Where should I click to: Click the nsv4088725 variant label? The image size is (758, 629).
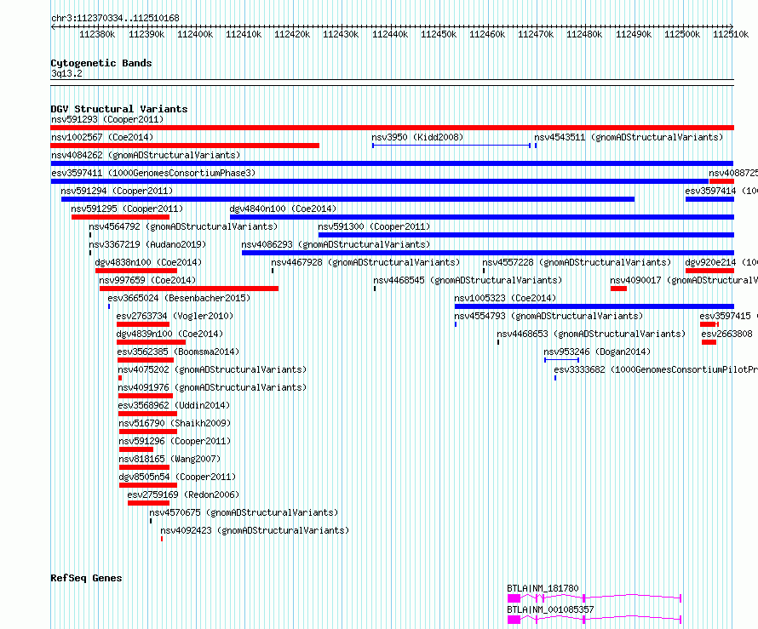pos(733,173)
